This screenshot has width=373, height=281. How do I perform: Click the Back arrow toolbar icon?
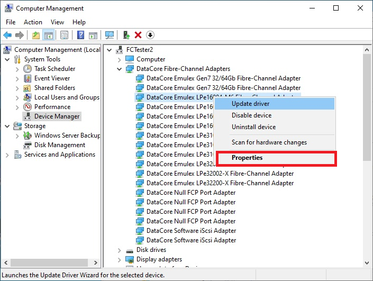pos(7,35)
